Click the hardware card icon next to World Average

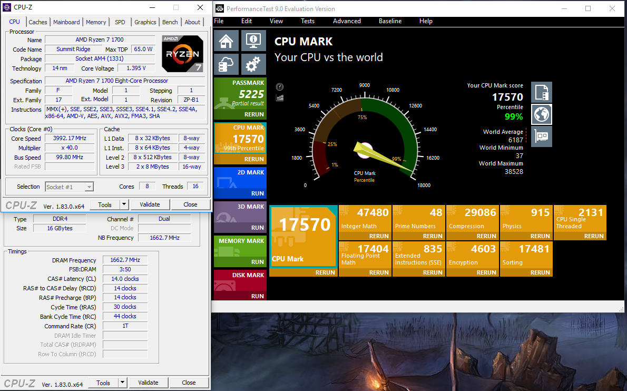click(x=542, y=136)
